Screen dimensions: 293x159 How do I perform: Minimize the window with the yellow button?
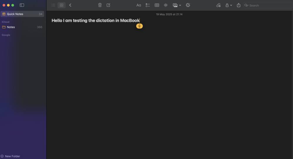click(8, 5)
